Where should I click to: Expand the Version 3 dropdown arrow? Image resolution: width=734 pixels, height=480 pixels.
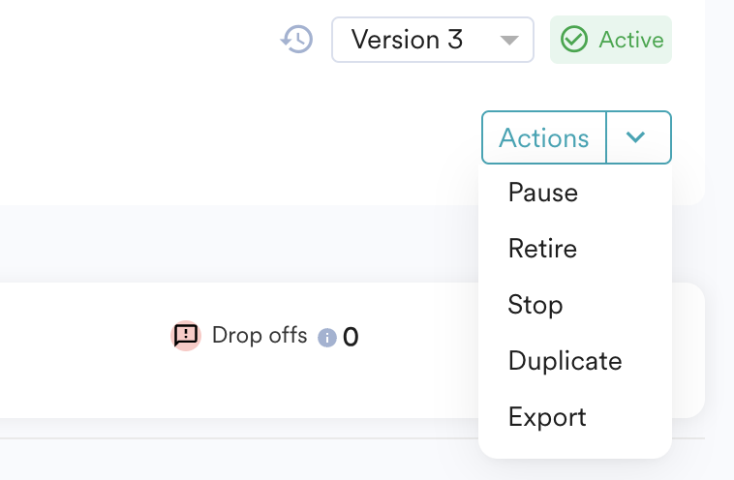(509, 41)
